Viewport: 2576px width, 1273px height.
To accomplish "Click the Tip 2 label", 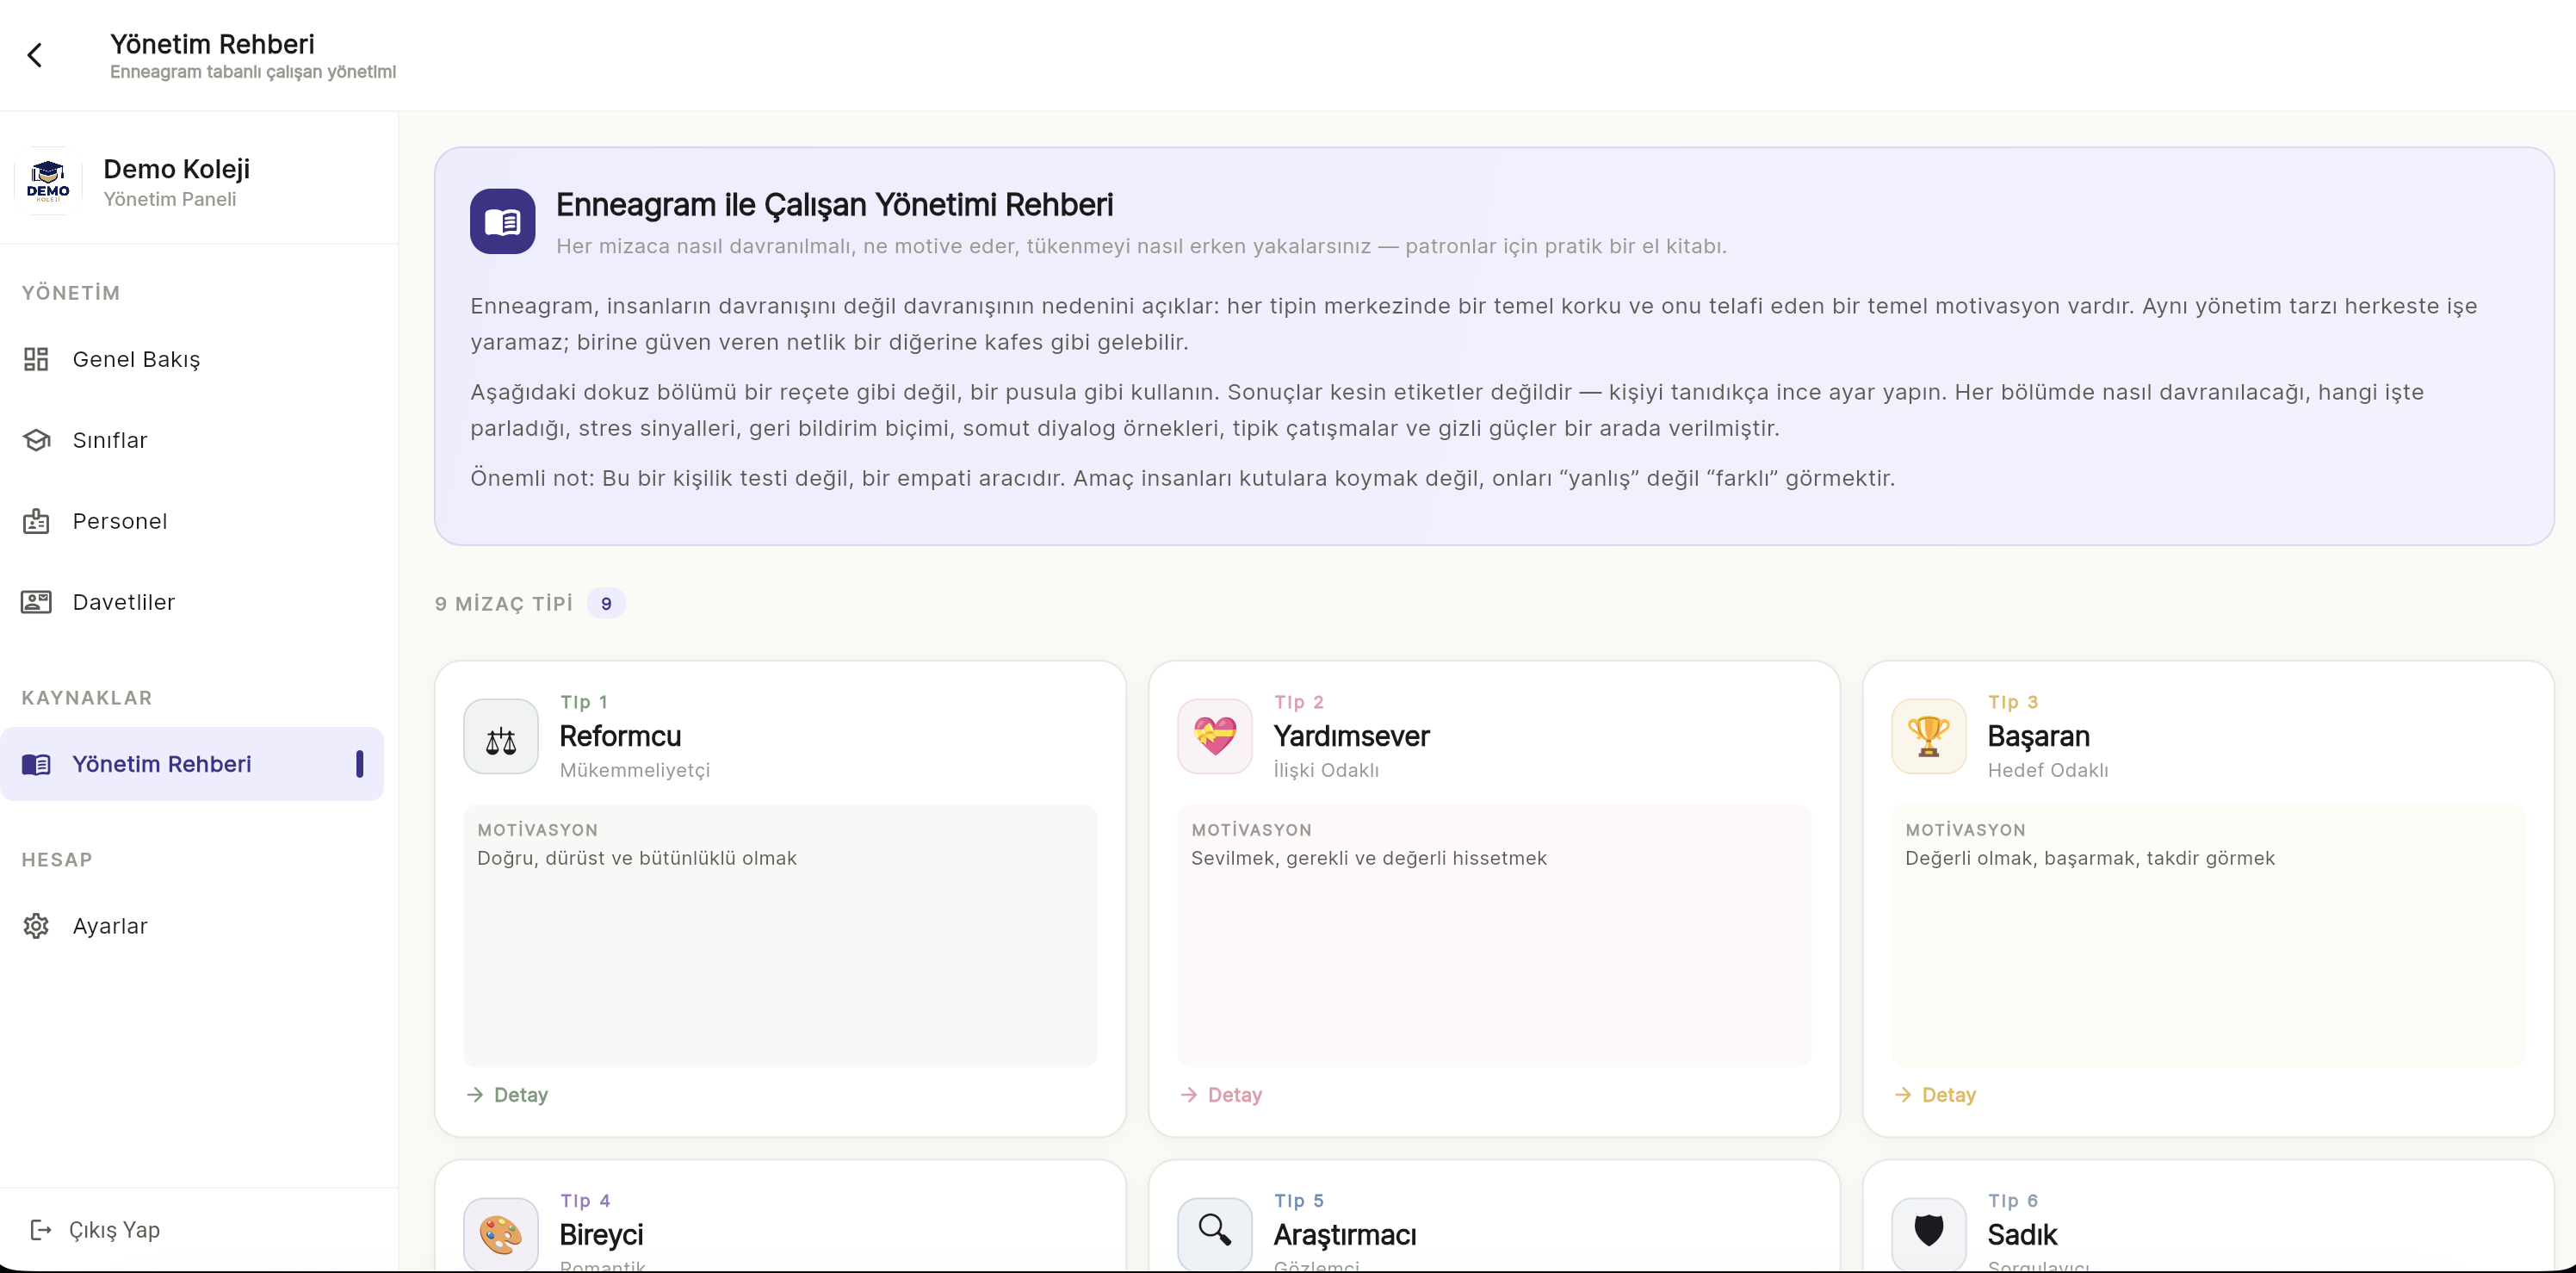I will (x=1299, y=702).
